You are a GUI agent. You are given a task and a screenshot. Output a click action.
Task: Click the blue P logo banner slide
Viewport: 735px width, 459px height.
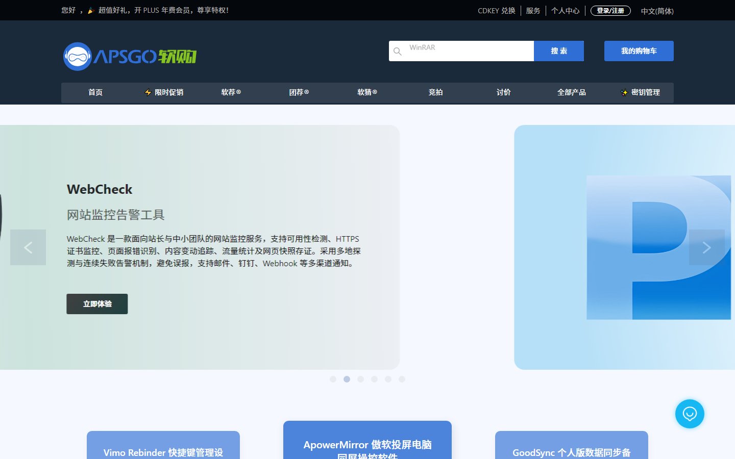pyautogui.click(x=624, y=247)
